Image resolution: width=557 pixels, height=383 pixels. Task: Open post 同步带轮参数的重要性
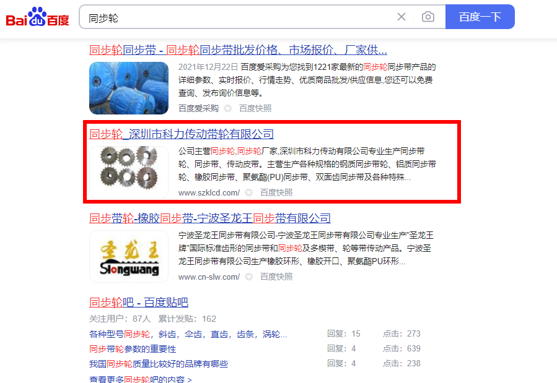[133, 349]
